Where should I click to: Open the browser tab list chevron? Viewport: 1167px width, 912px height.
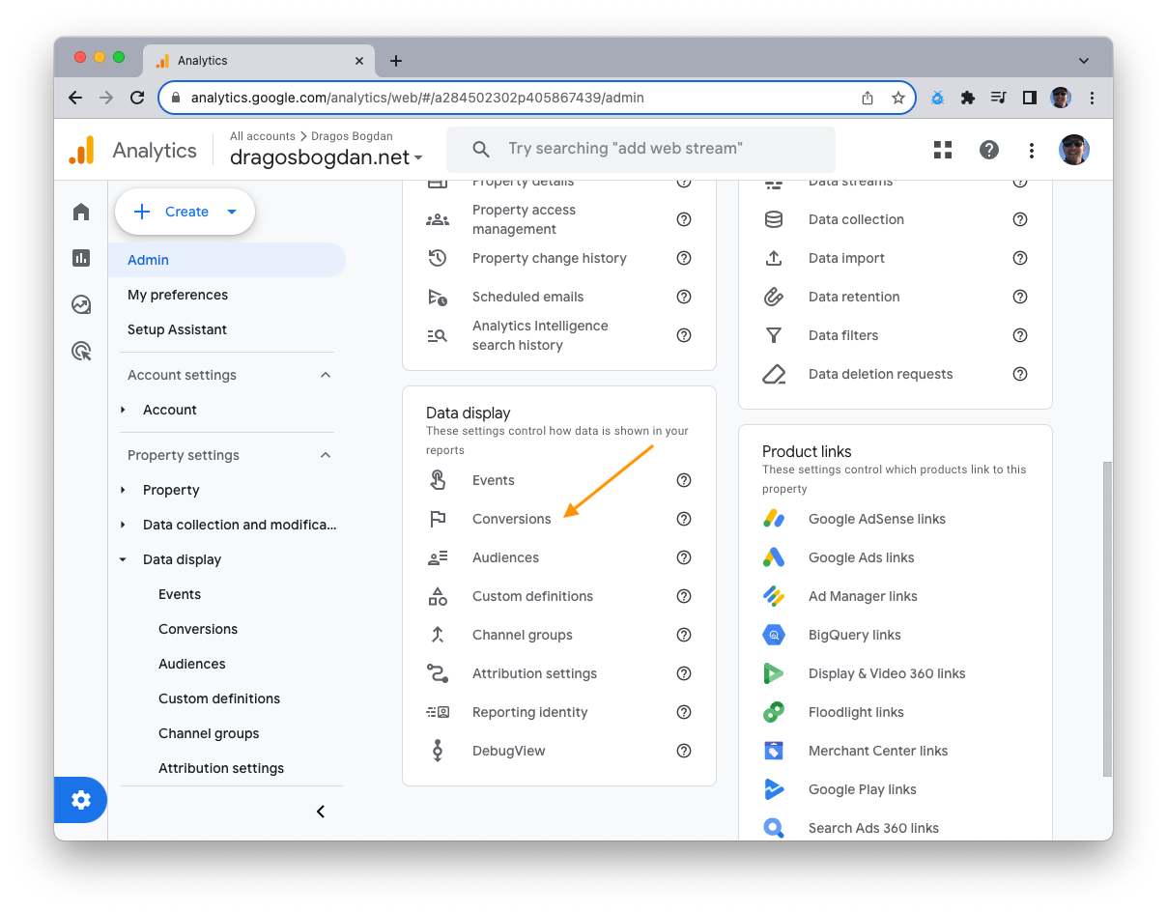coord(1084,61)
